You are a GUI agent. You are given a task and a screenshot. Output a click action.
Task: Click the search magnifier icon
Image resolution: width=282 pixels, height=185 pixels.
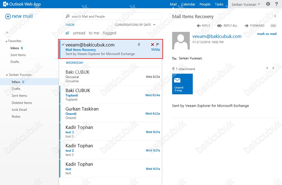(68, 16)
